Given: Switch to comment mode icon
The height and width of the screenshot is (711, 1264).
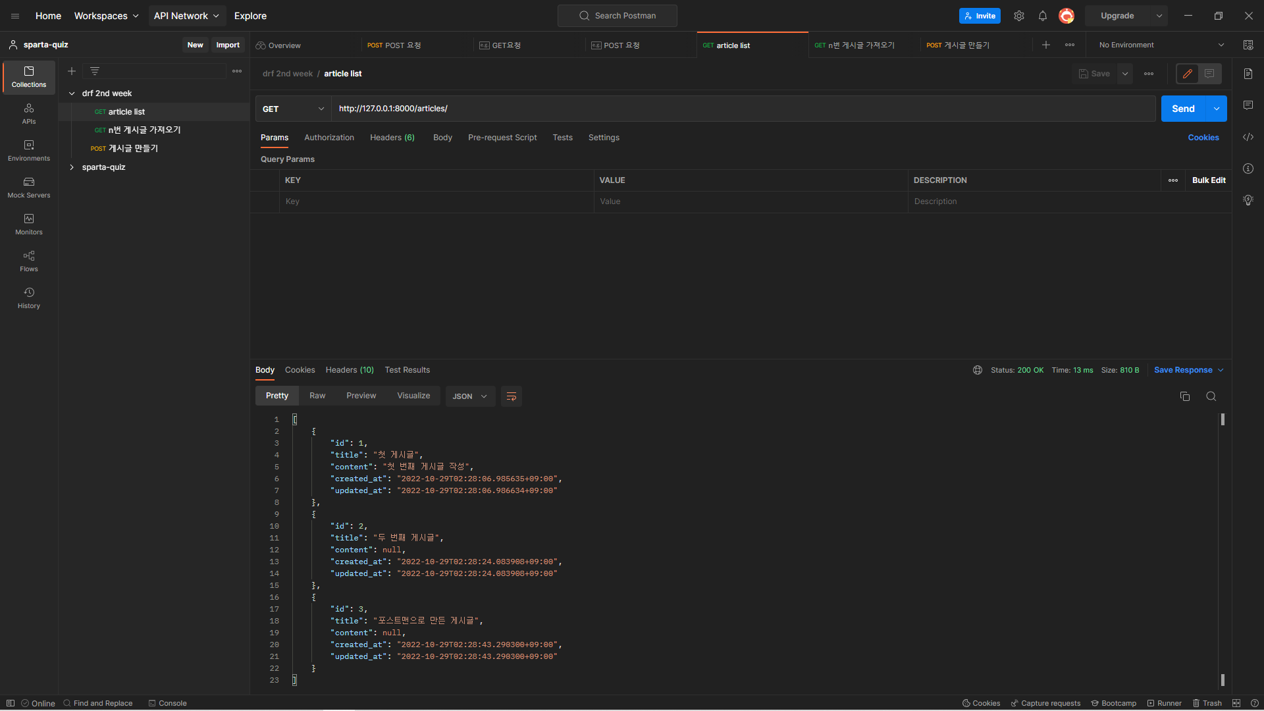Looking at the screenshot, I should 1209,74.
